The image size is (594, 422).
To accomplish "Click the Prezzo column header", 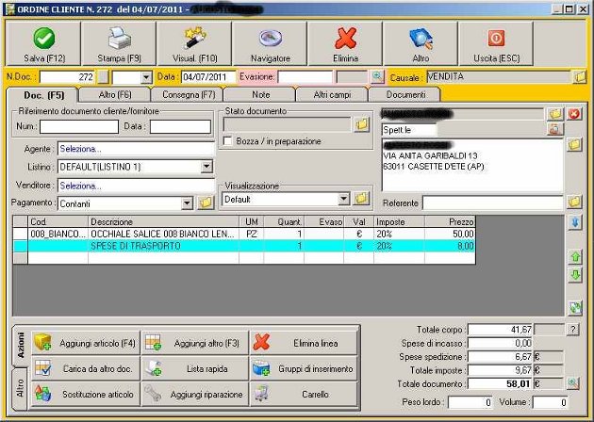I will tap(450, 221).
